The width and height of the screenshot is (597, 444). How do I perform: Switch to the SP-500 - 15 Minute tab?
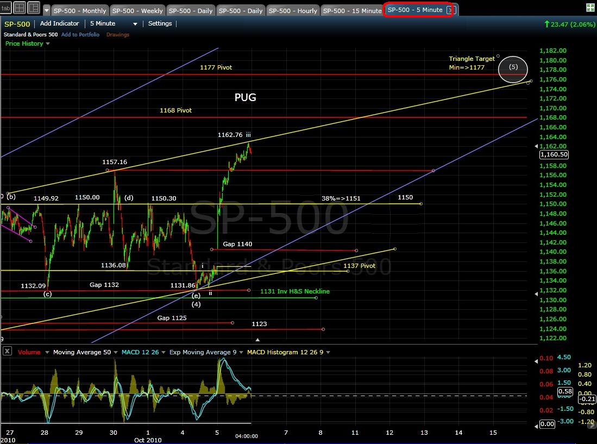(x=352, y=11)
